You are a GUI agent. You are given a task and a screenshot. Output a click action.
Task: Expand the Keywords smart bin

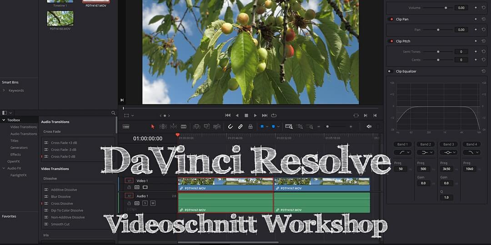(x=4, y=90)
